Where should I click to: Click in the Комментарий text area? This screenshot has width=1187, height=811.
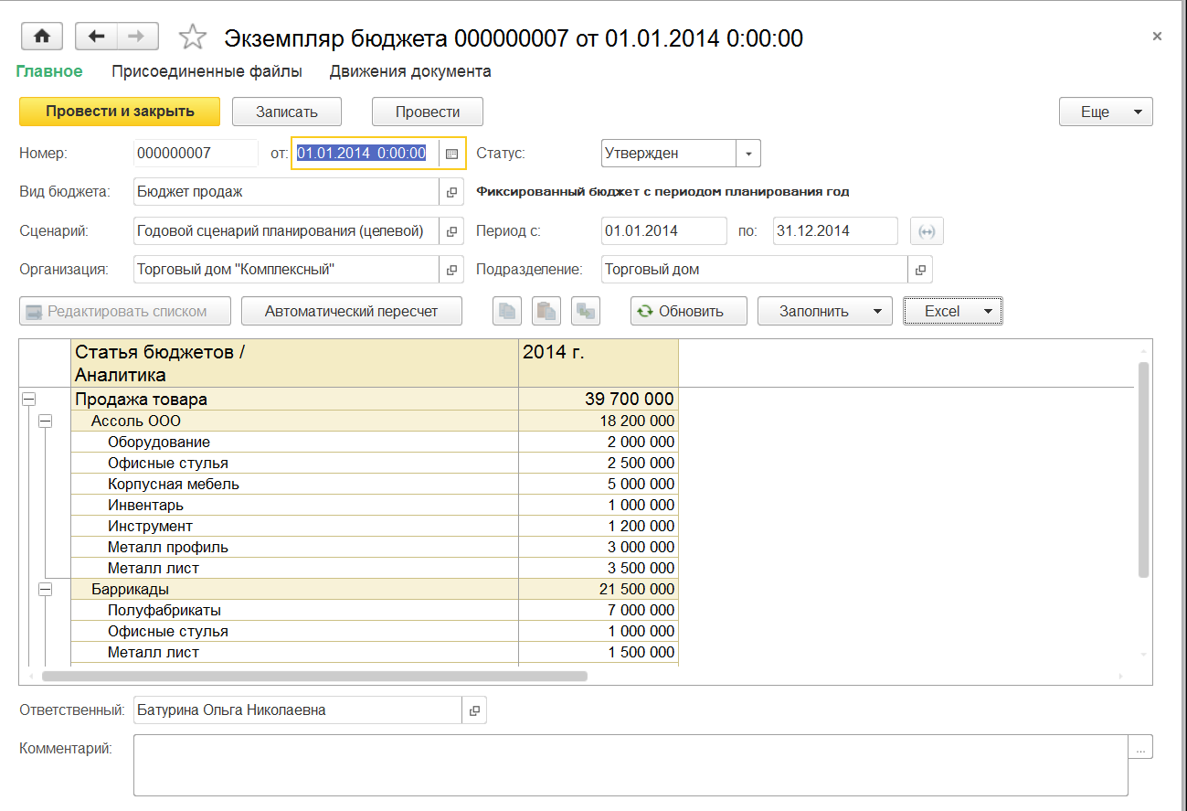tap(631, 765)
